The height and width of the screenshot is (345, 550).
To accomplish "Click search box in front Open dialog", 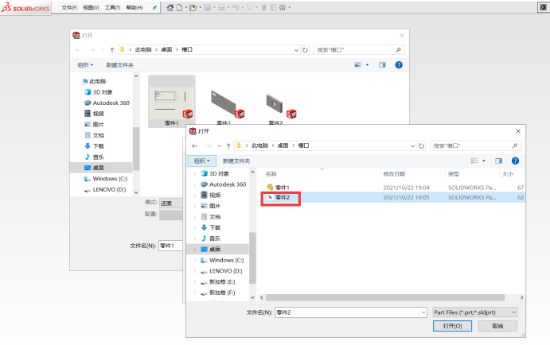I will point(475,145).
